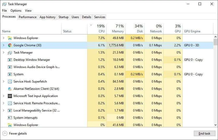Click the Windows Audio Device Graph icon
This screenshot has width=218, height=140.
10,67
